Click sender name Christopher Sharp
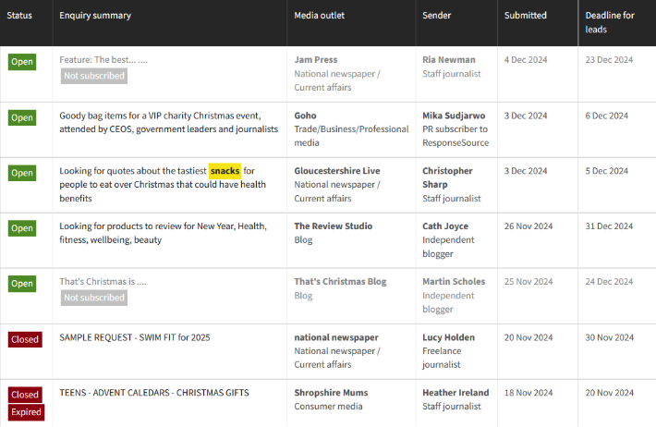 [x=447, y=177]
